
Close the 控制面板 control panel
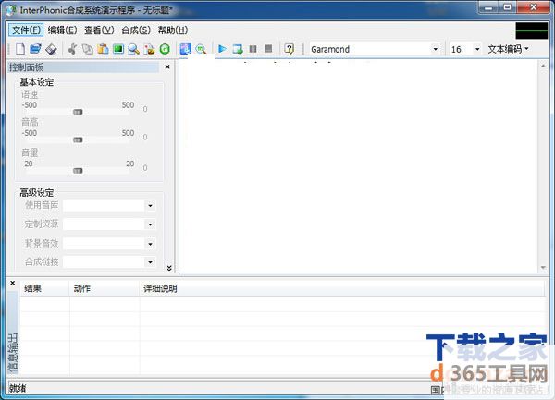point(167,67)
